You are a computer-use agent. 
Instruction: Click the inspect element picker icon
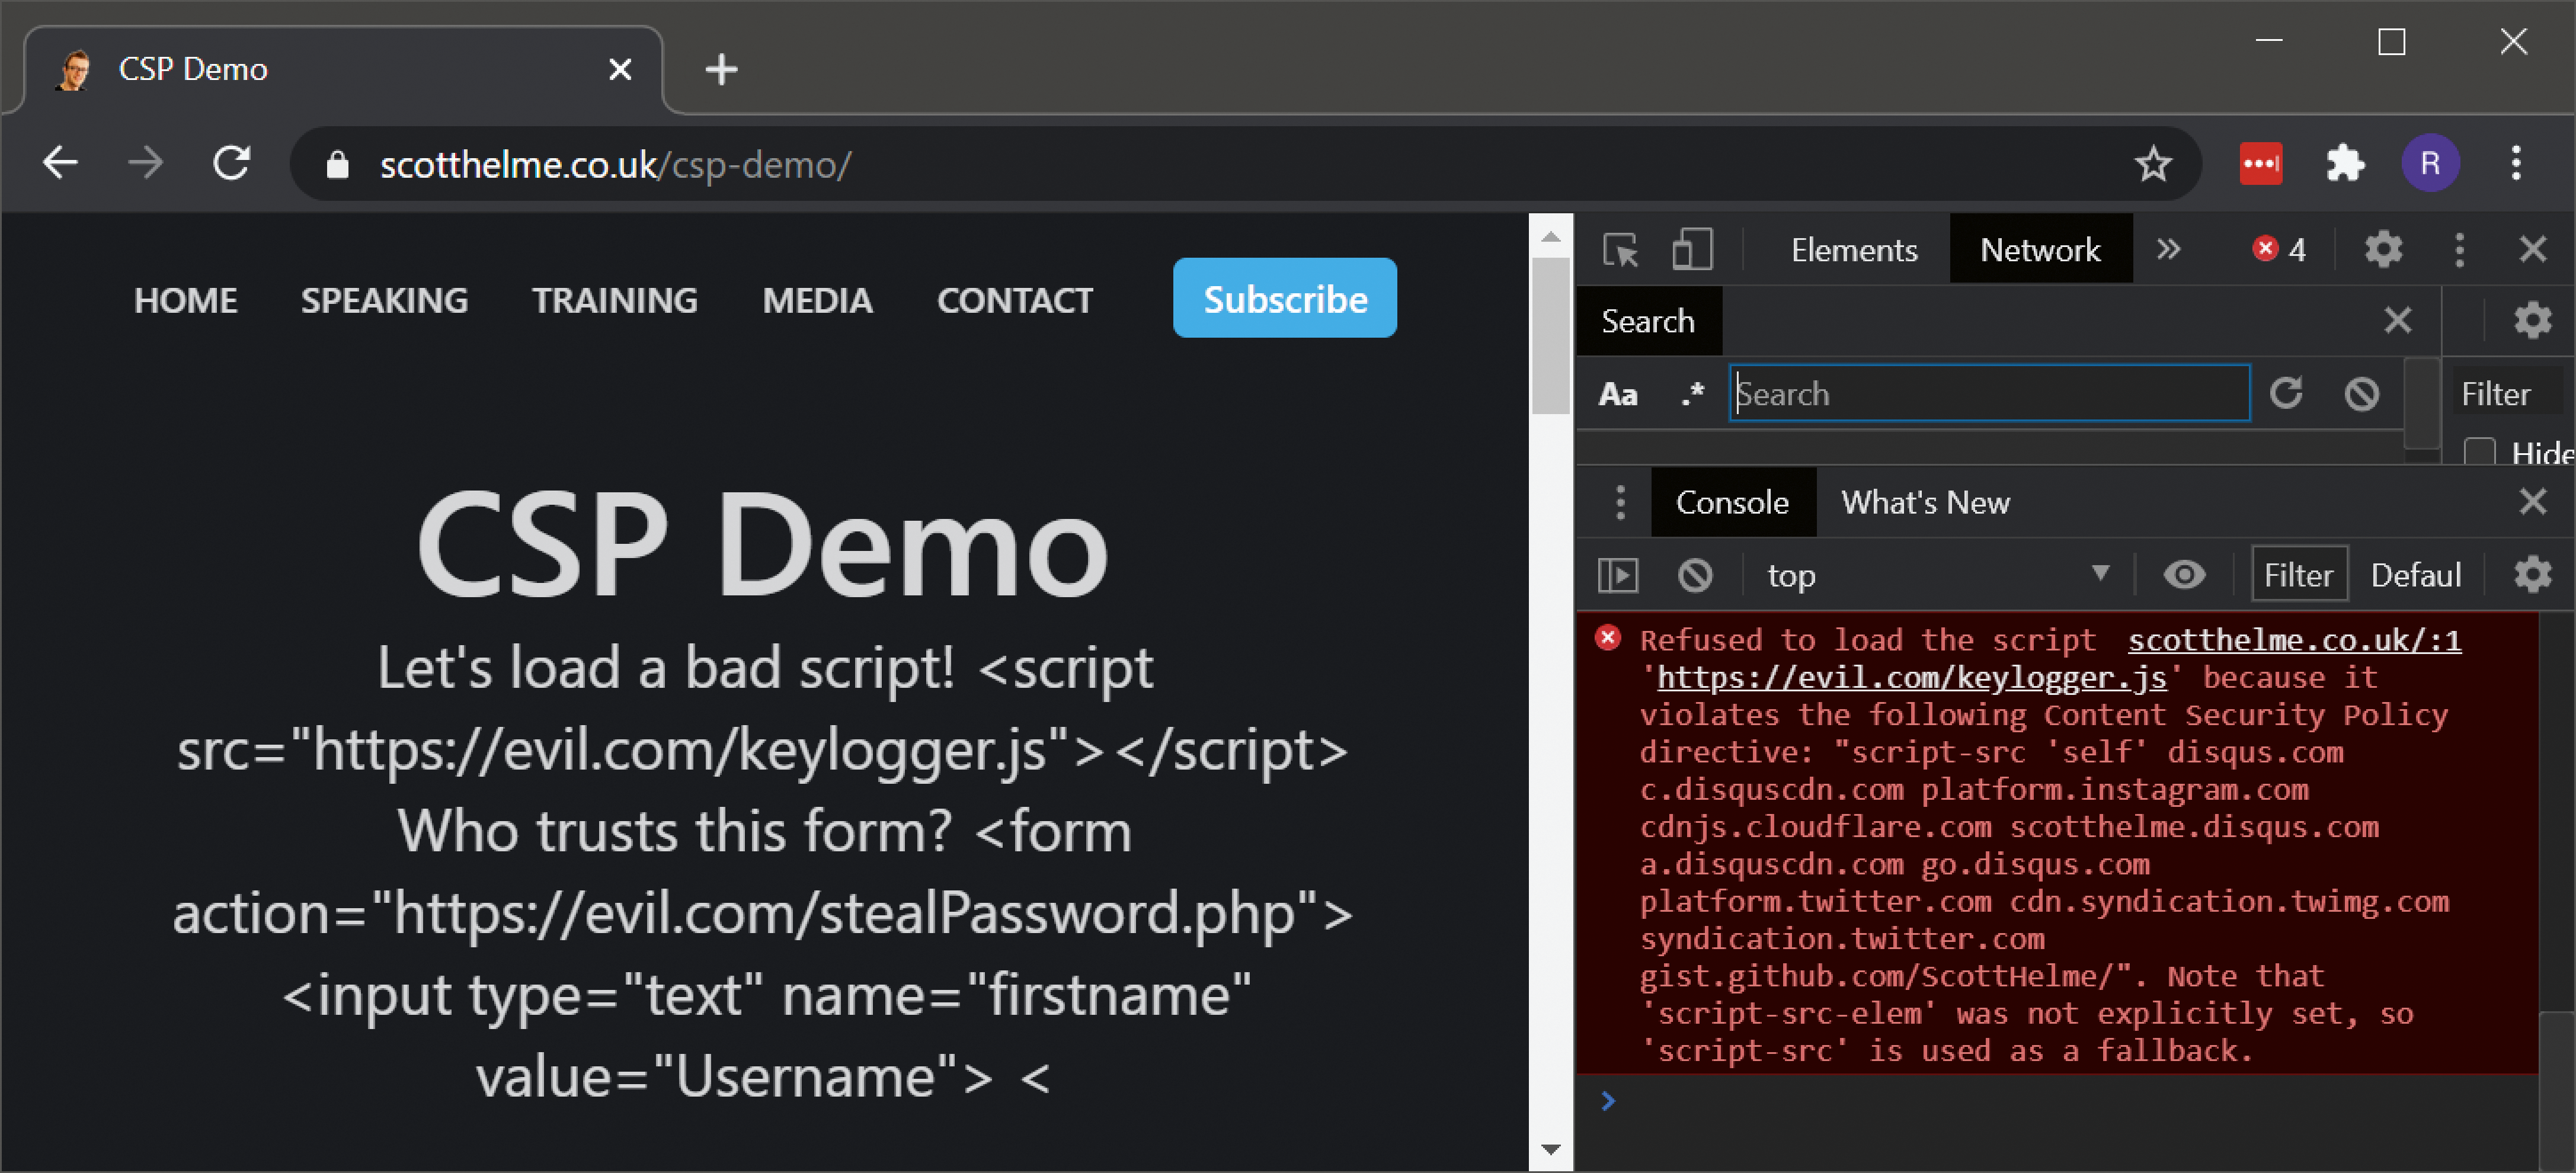pos(1619,249)
